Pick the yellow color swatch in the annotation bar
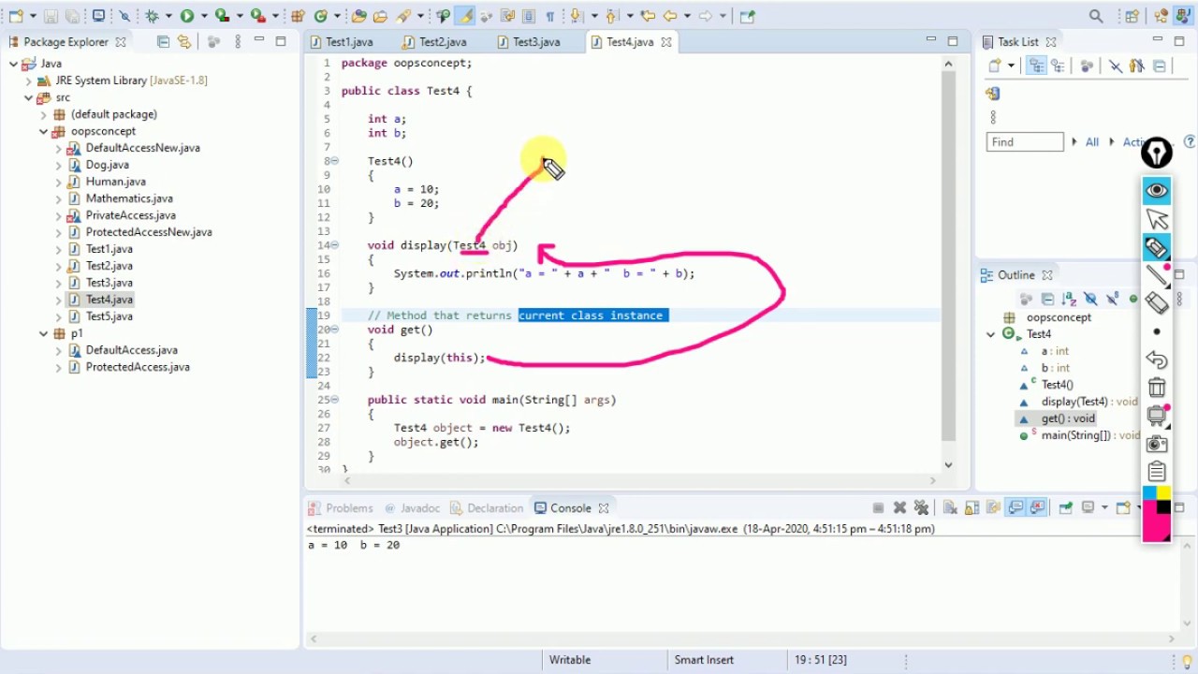 (1163, 493)
